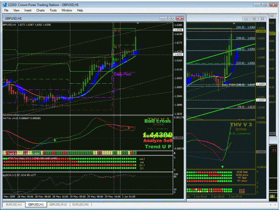
Task: Maximize the main Trading Station window
Action: point(265,5)
